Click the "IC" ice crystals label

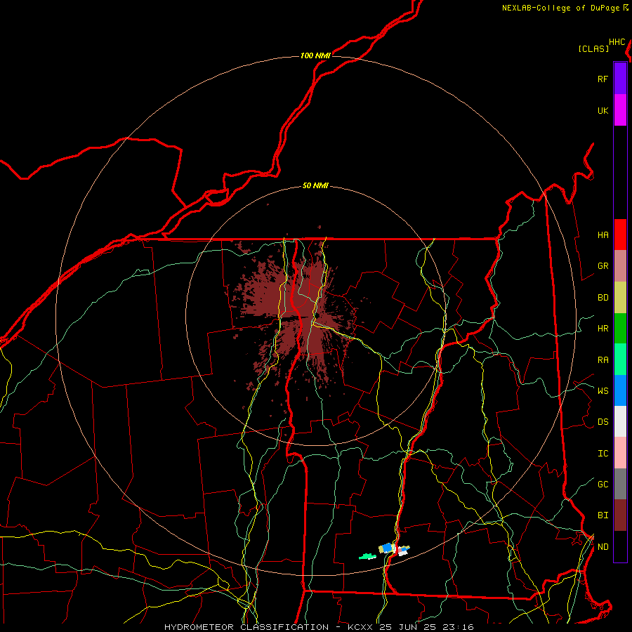(x=603, y=454)
